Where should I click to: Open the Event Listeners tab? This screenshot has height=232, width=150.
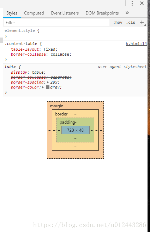click(x=65, y=13)
